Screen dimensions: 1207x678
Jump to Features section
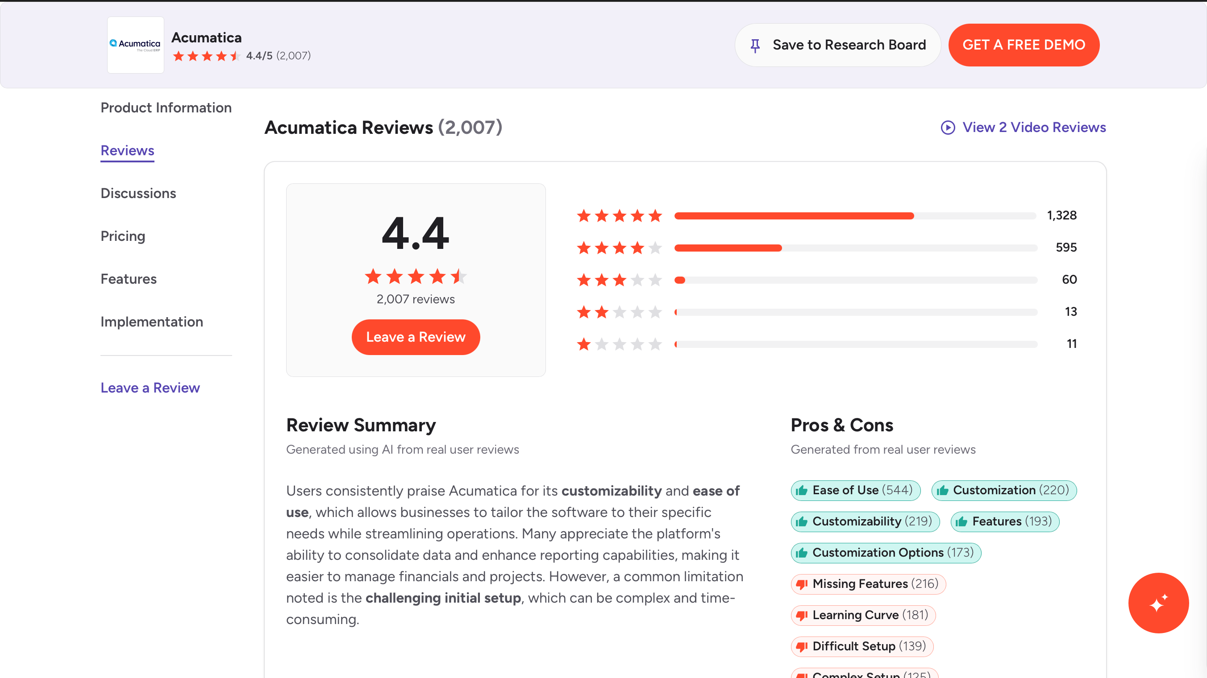[129, 279]
